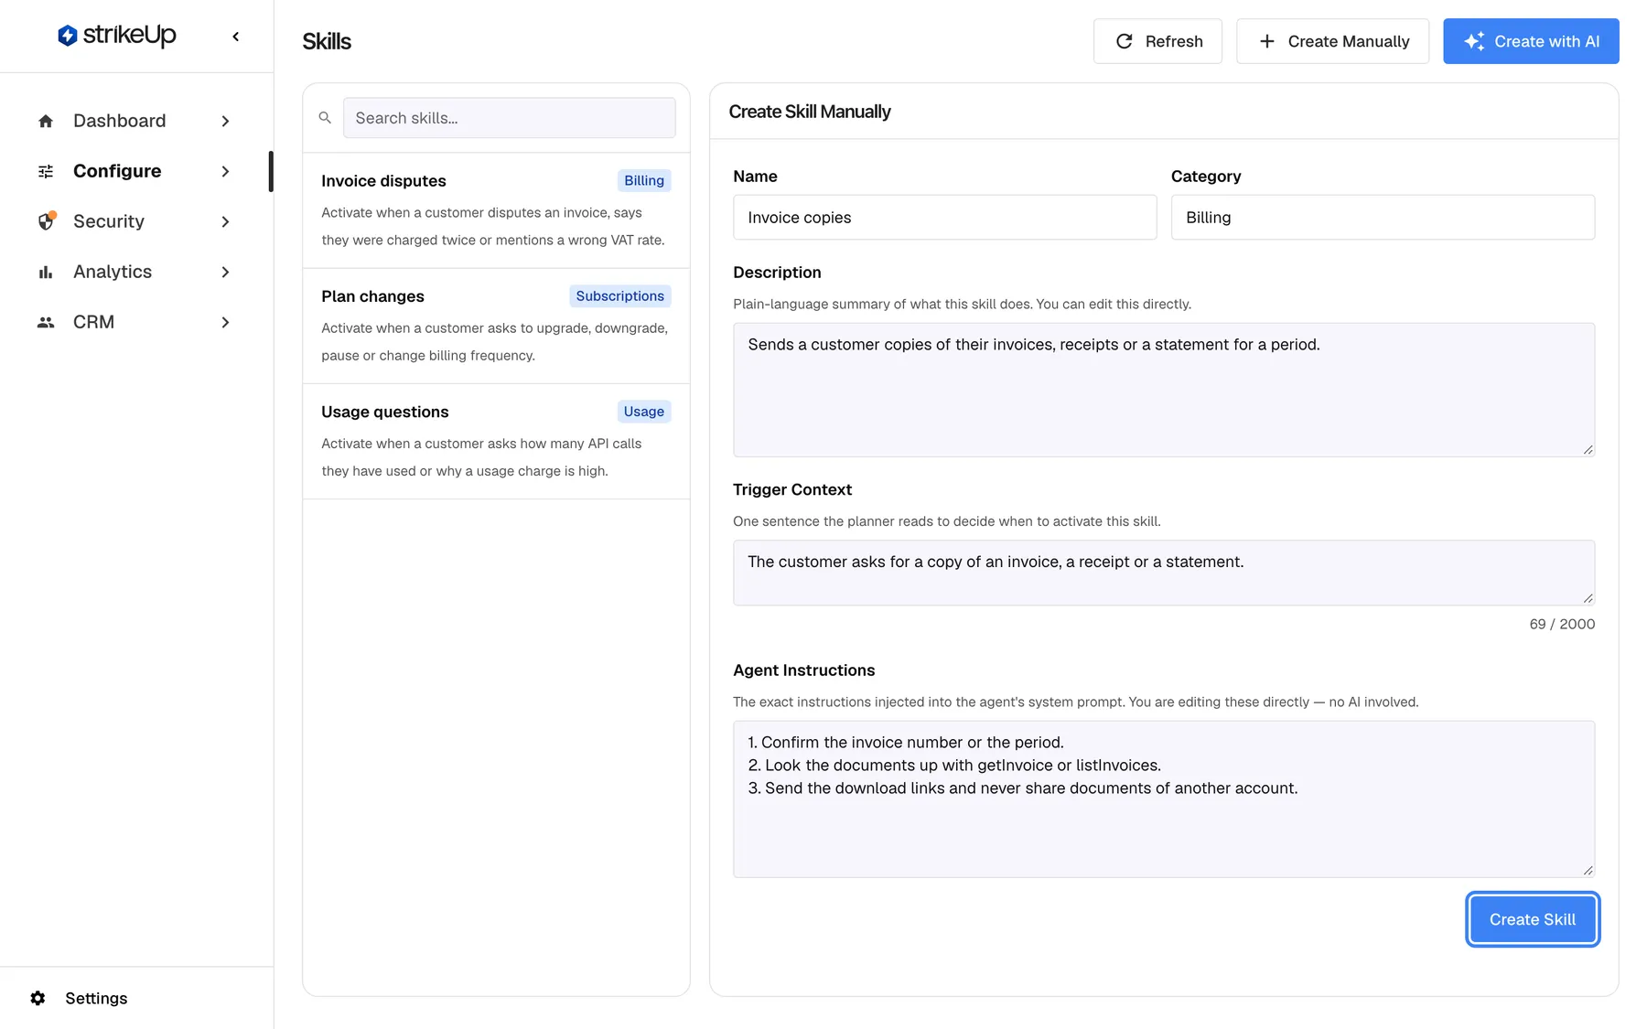Expand the CRM menu chevron

225,322
